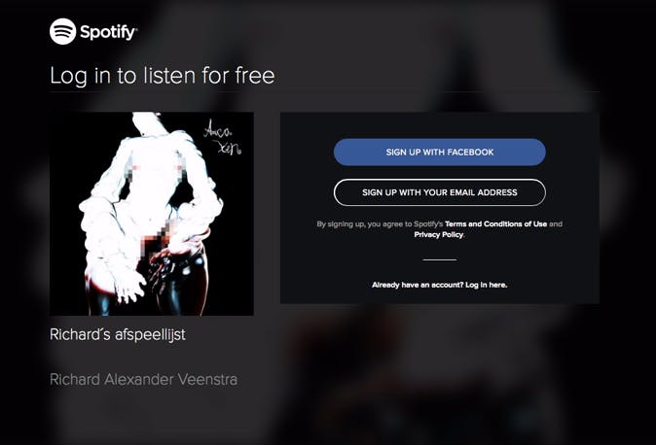Screen dimensions: 656x445
Task: Open Richard Alexander Veenstra profile name
Action: tap(143, 380)
